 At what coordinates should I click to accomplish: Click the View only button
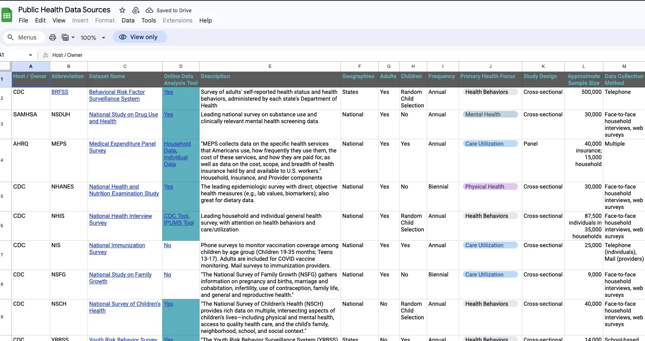(140, 37)
